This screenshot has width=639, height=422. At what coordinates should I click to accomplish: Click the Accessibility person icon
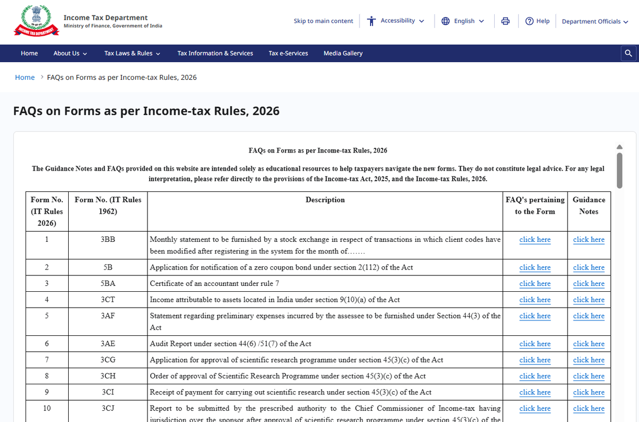point(371,21)
